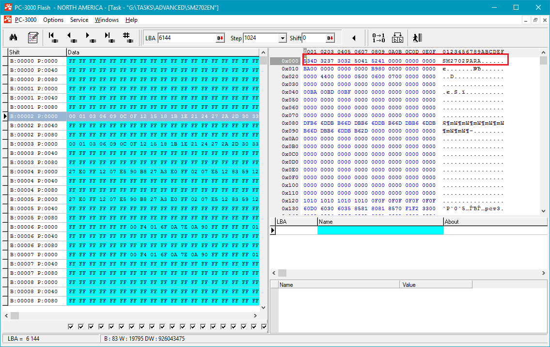This screenshot has height=347, width=550.
Task: Click the black left-pointing triangle icon
Action: click(x=354, y=38)
